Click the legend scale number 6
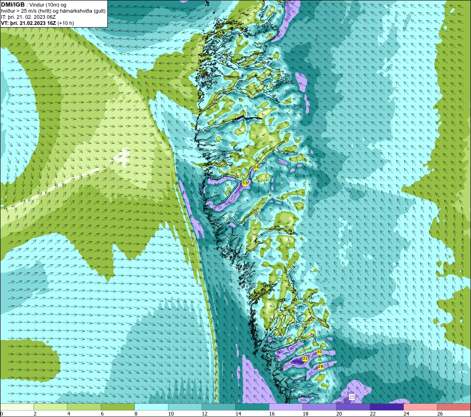This screenshot has width=471, height=417. coord(102,414)
